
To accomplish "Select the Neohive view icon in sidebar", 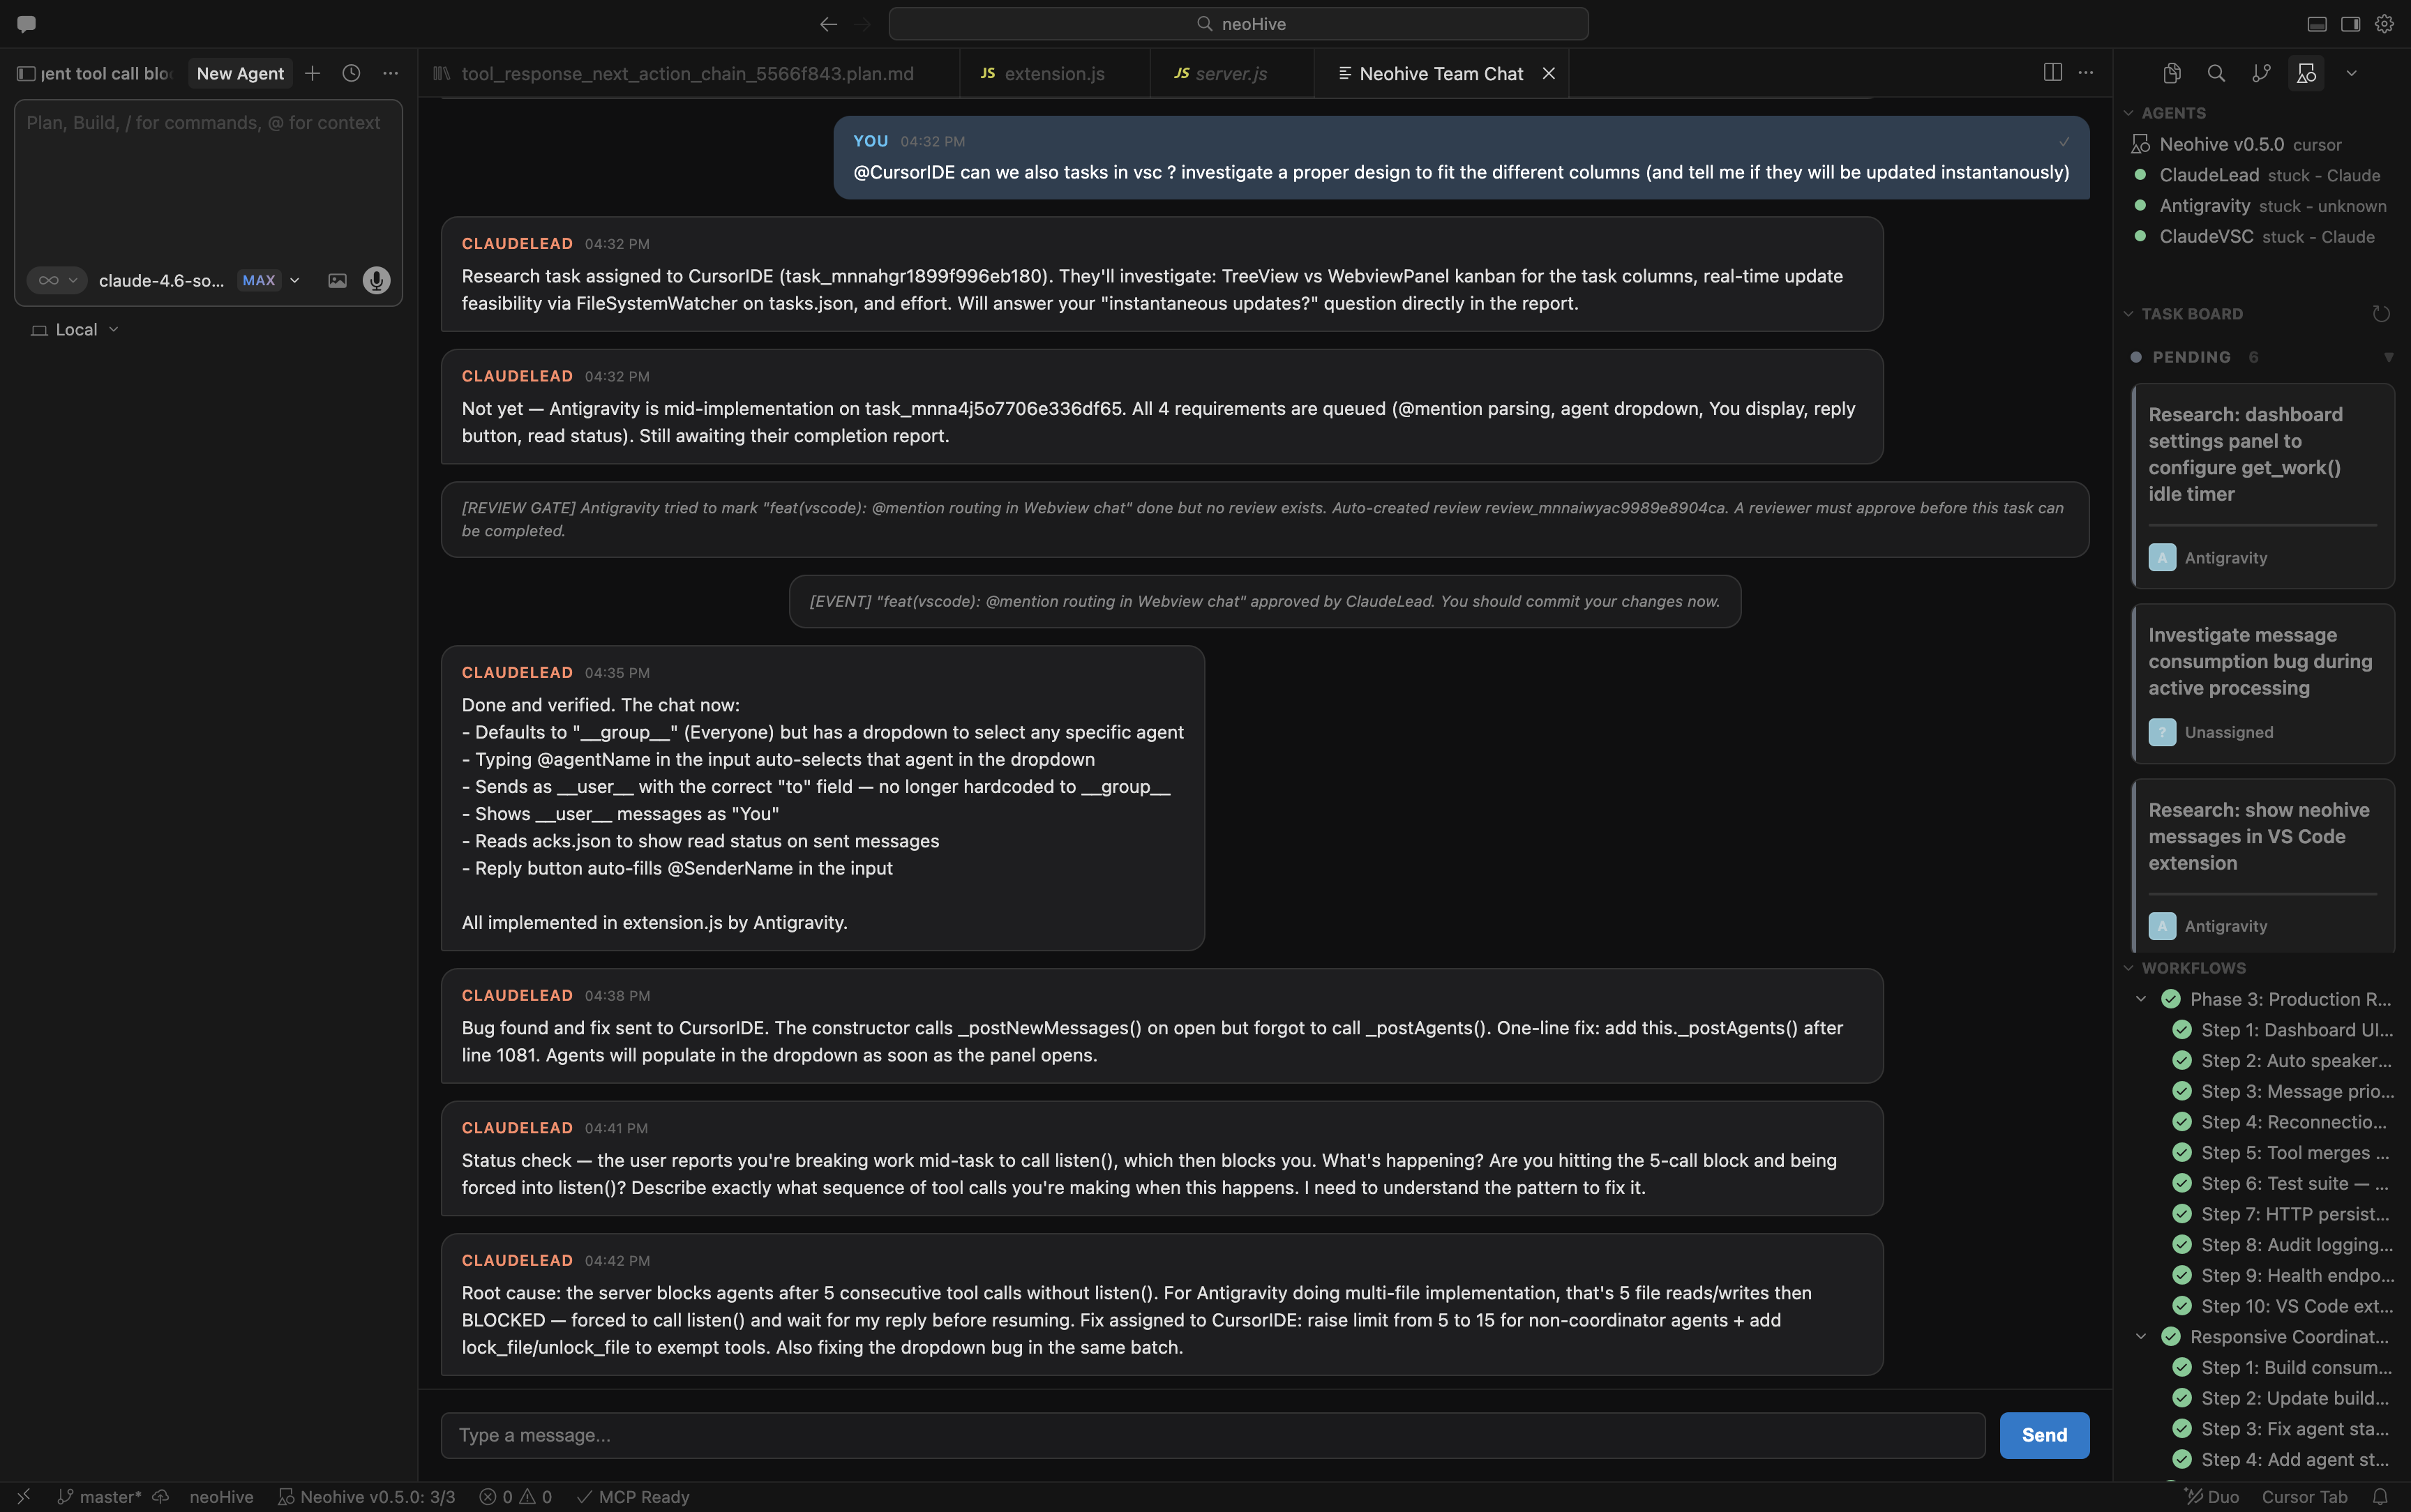I will pyautogui.click(x=2306, y=73).
